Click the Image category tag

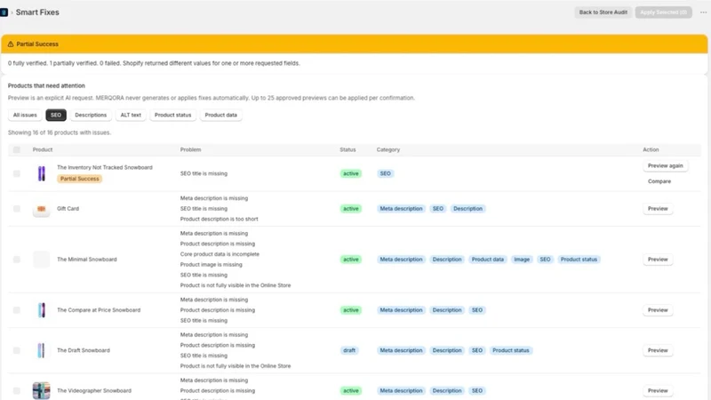(x=522, y=260)
